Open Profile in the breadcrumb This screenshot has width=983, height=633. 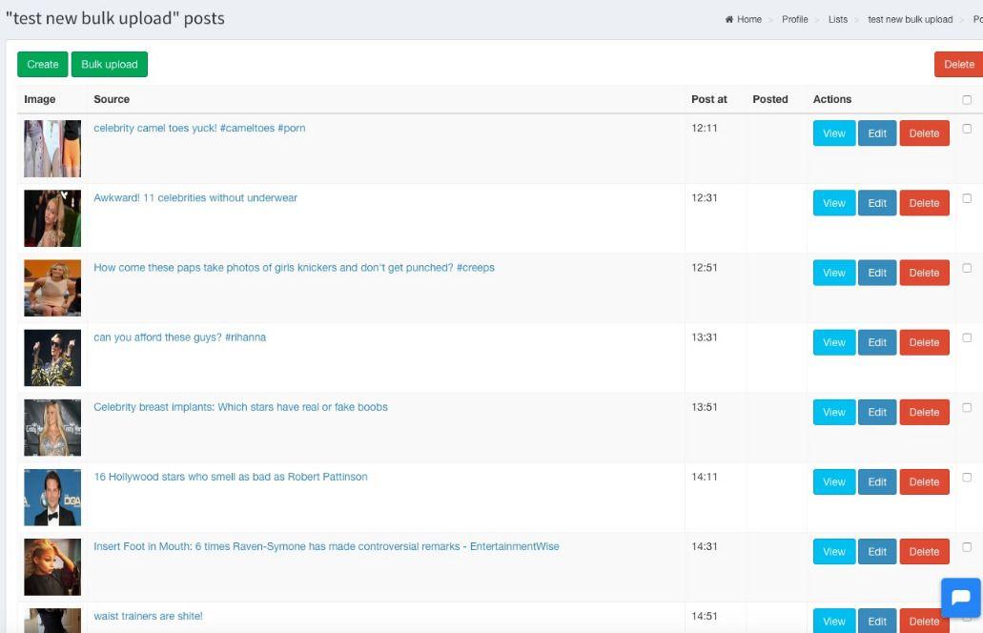(x=794, y=20)
